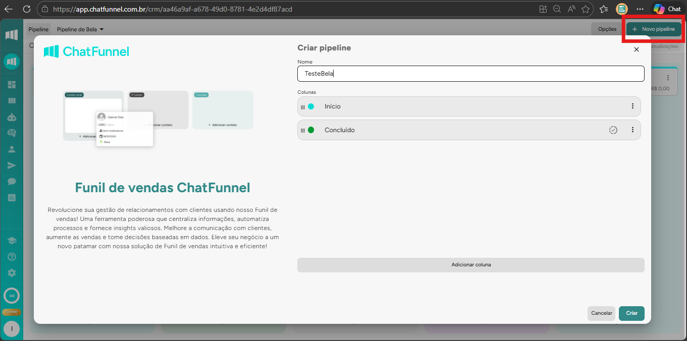The image size is (687, 341).
Task: Click the Adicionar coluna button
Action: click(471, 265)
